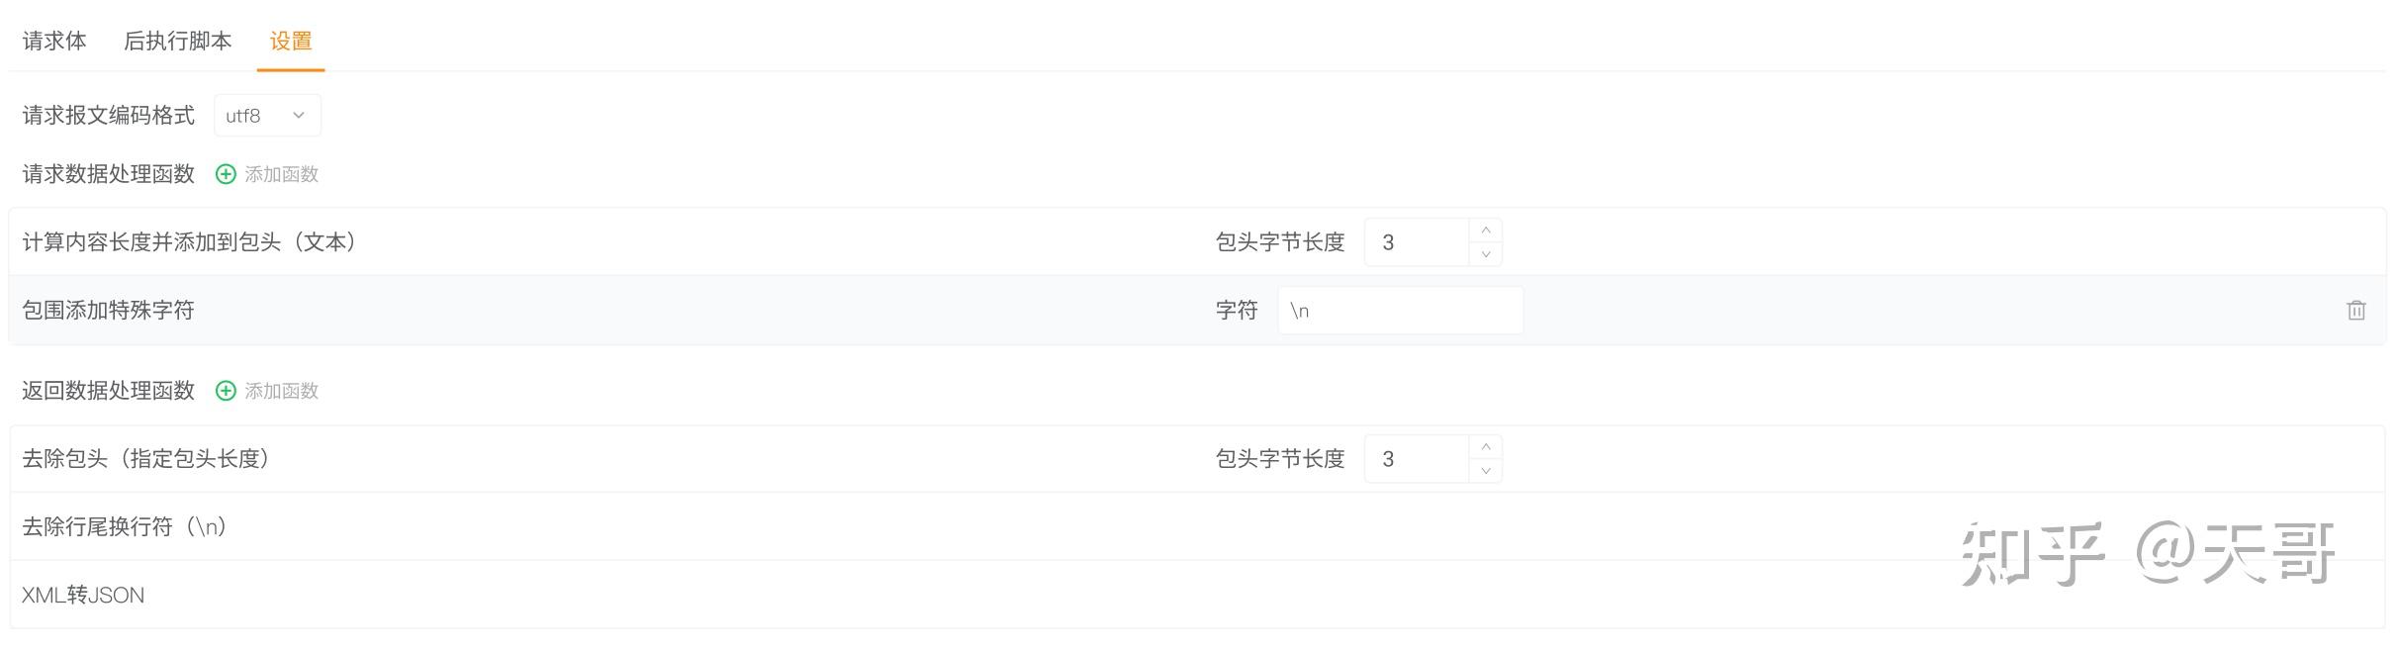Click the green add icon beside 返回数据处理函数
Image resolution: width=2398 pixels, height=651 pixels.
226,391
